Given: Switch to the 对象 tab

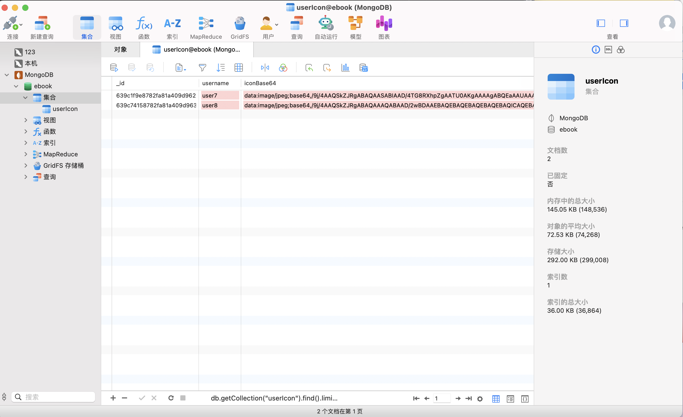Looking at the screenshot, I should (121, 50).
